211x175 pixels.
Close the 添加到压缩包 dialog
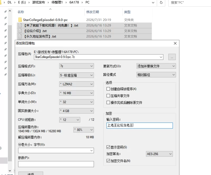175,43
